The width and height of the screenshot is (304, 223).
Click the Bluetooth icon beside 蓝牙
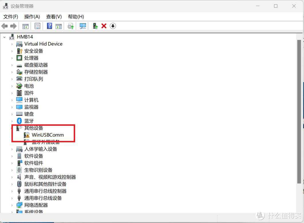coord(19,121)
